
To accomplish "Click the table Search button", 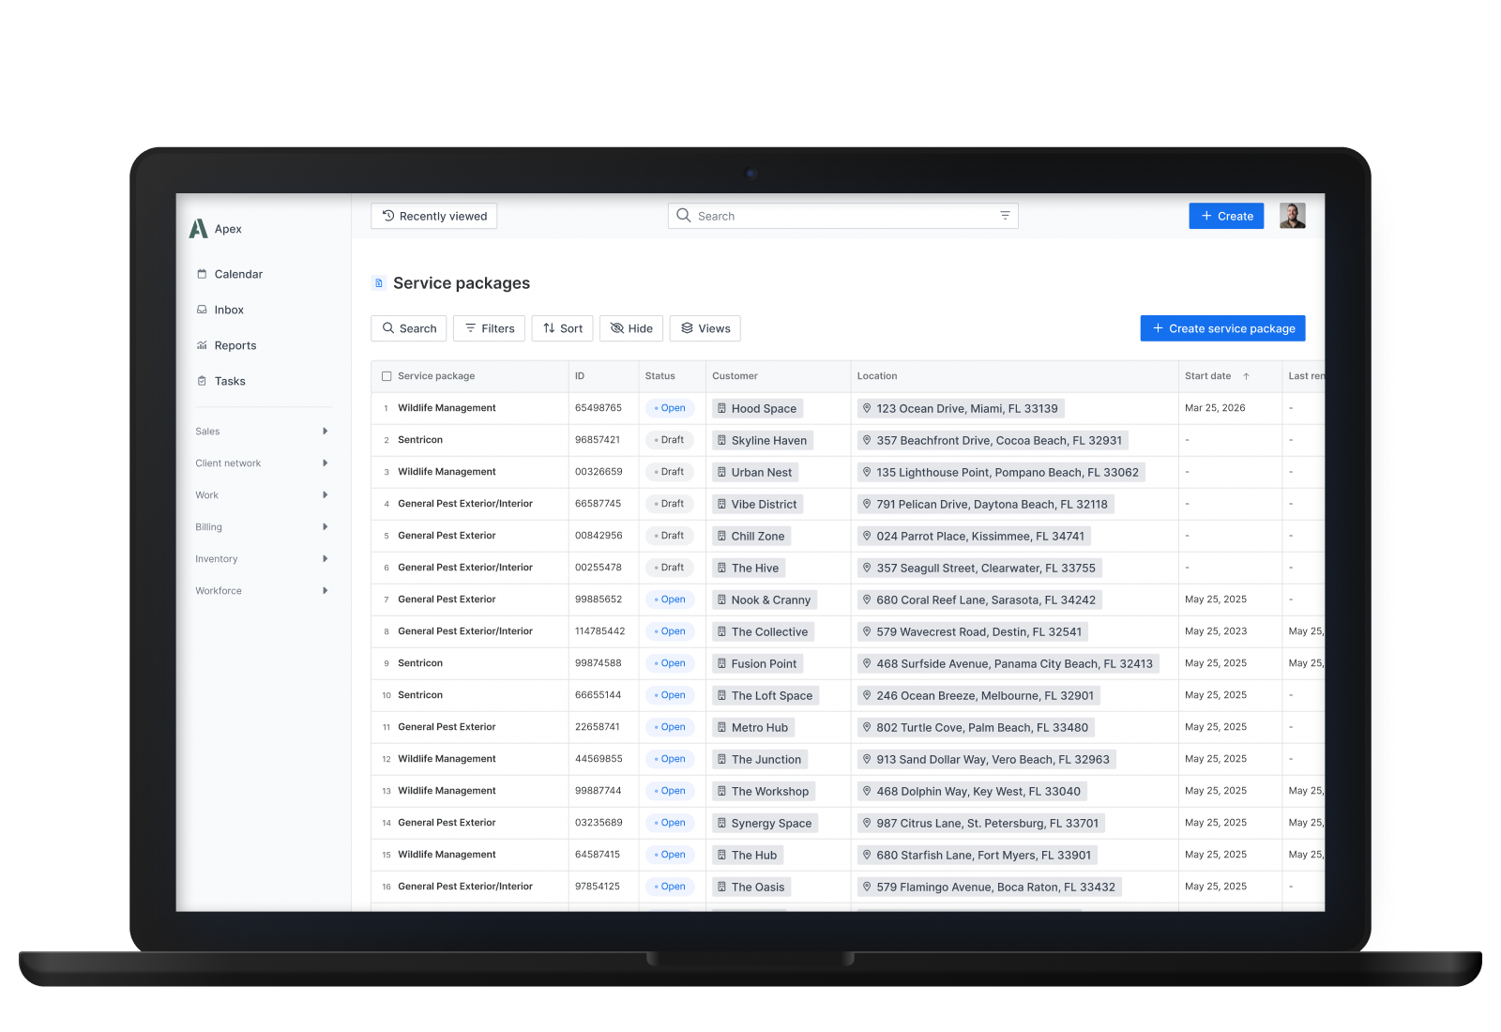I will 409,328.
